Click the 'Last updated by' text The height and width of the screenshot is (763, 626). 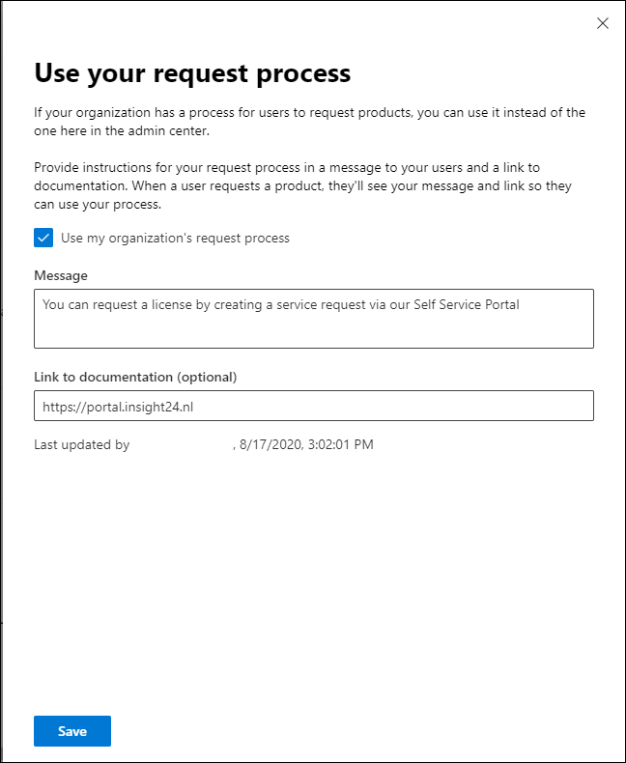pos(82,444)
